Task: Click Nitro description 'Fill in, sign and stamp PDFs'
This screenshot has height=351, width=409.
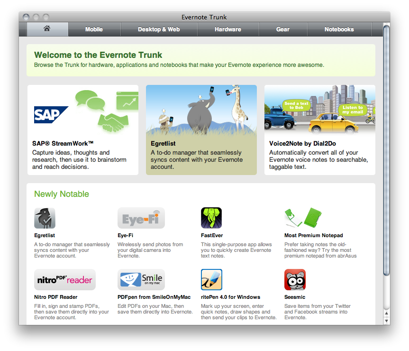Action: pyautogui.click(x=72, y=312)
